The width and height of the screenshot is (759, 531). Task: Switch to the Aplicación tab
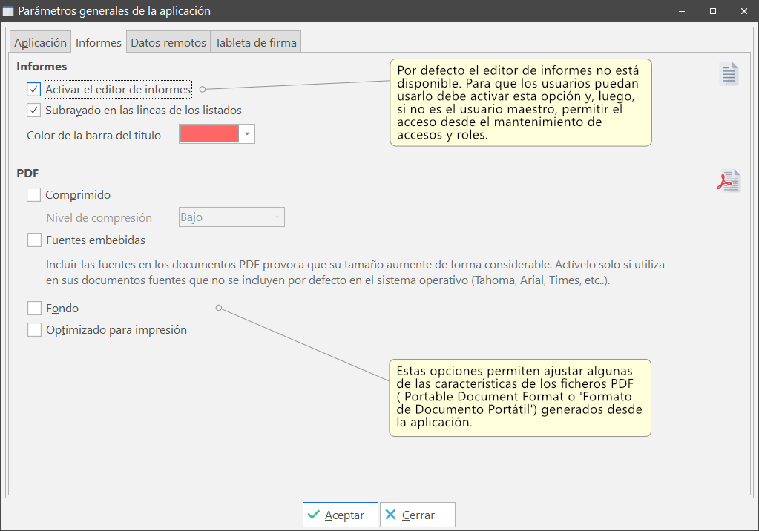40,42
